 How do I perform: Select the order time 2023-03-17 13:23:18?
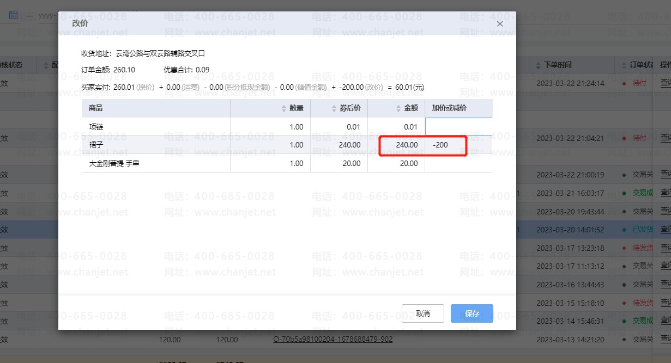pos(570,248)
